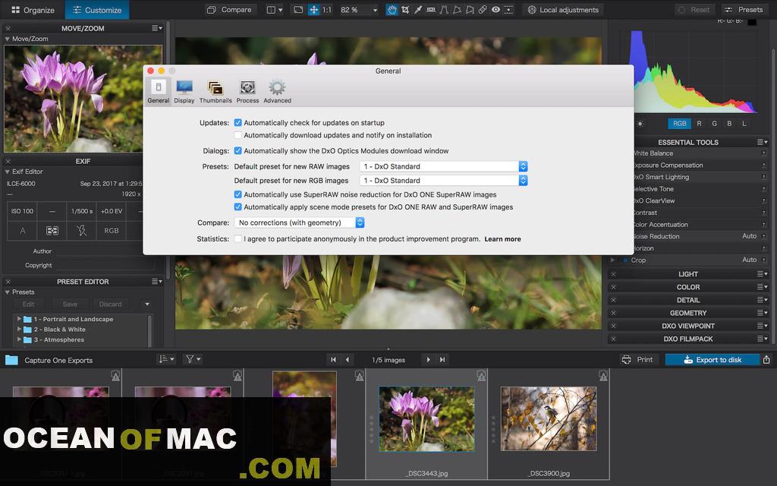The height and width of the screenshot is (486, 777).
Task: Open the image sort order dropdown
Action: (166, 359)
